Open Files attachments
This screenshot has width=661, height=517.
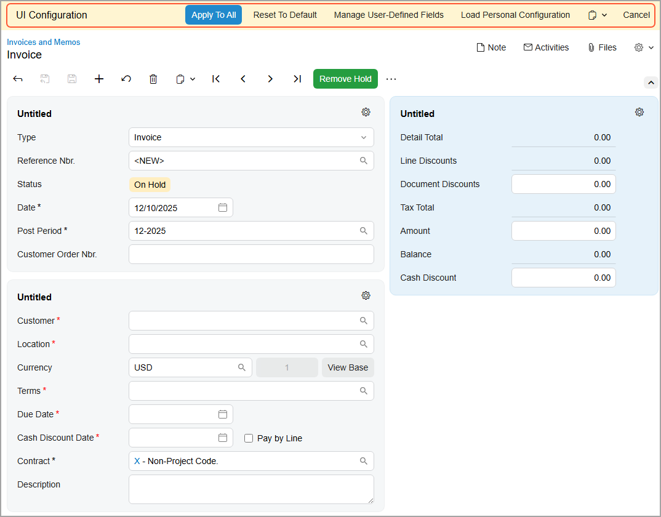point(603,47)
